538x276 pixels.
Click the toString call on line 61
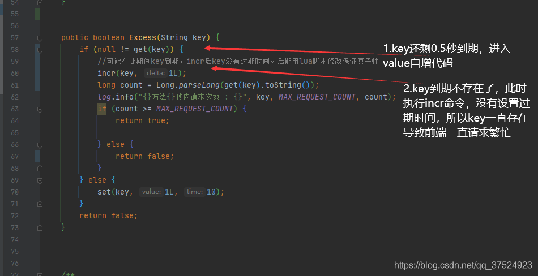(x=283, y=85)
